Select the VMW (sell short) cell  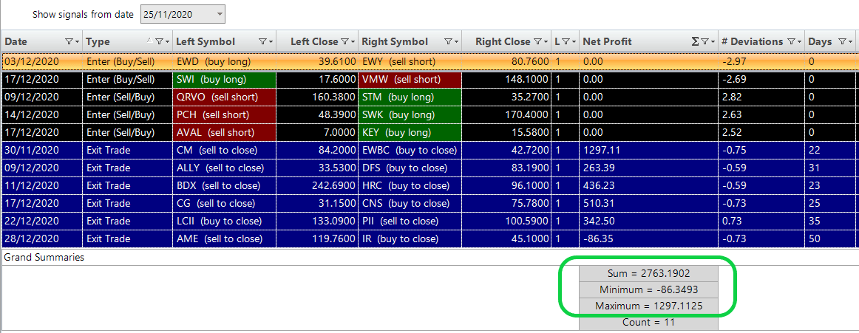click(410, 79)
